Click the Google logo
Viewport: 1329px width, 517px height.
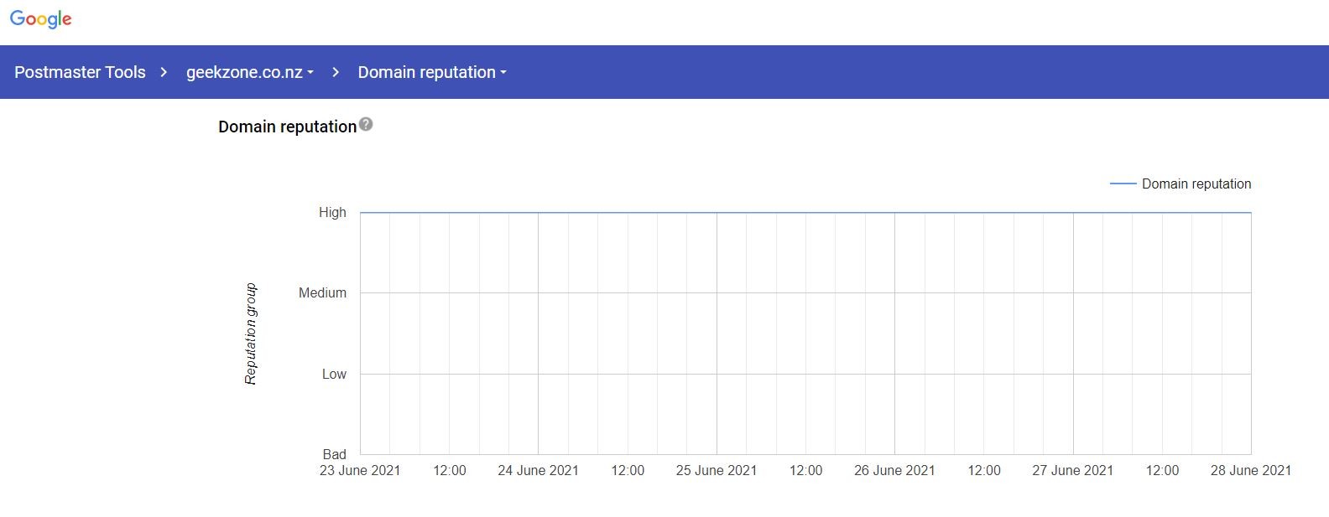tap(40, 19)
